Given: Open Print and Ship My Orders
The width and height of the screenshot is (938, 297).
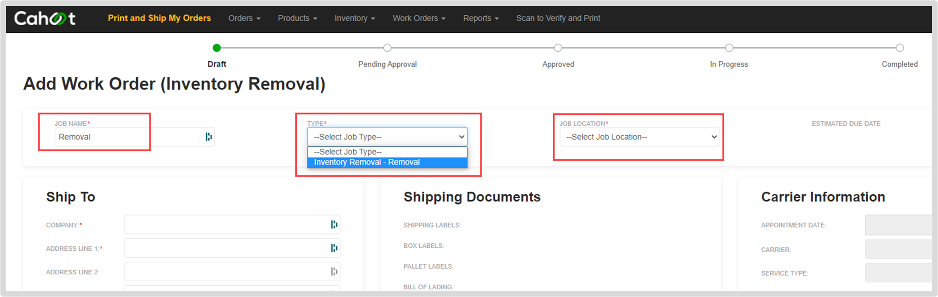Looking at the screenshot, I should point(159,18).
